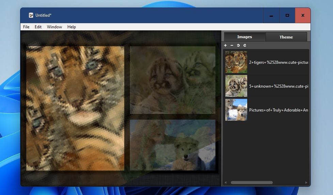Image resolution: width=333 pixels, height=195 pixels.
Task: Switch to the Images tab
Action: [x=244, y=37]
